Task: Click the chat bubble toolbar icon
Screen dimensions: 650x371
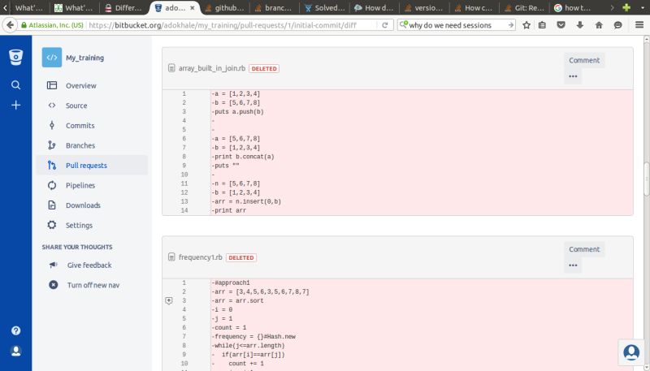Action: pyautogui.click(x=617, y=25)
